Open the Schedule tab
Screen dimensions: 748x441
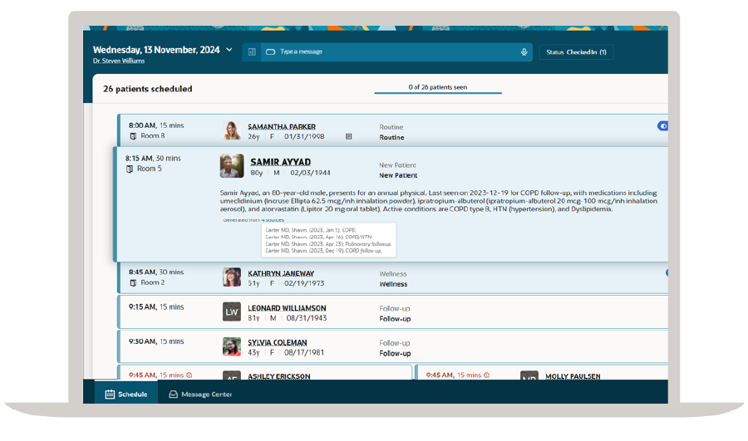(x=126, y=394)
